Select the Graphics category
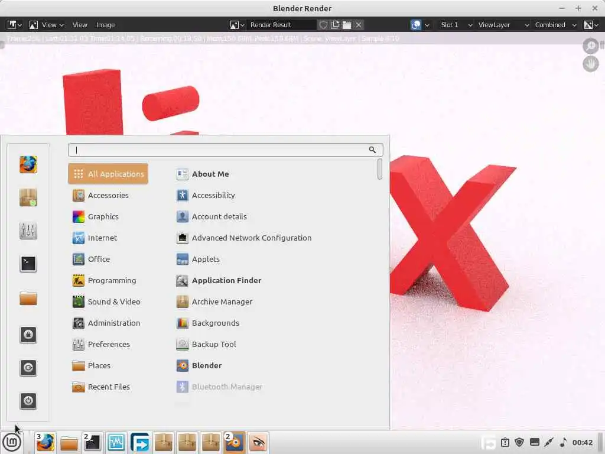The image size is (605, 454). [108, 216]
